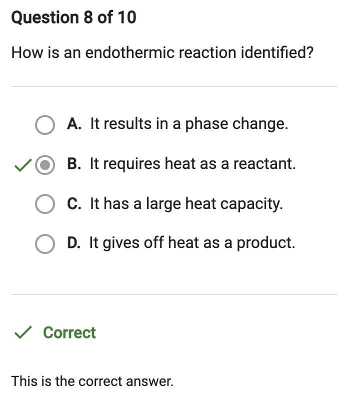Screen dimensions: 338x410
Task: Click answer text 'It gives off heat as a product.'
Action: click(x=192, y=242)
